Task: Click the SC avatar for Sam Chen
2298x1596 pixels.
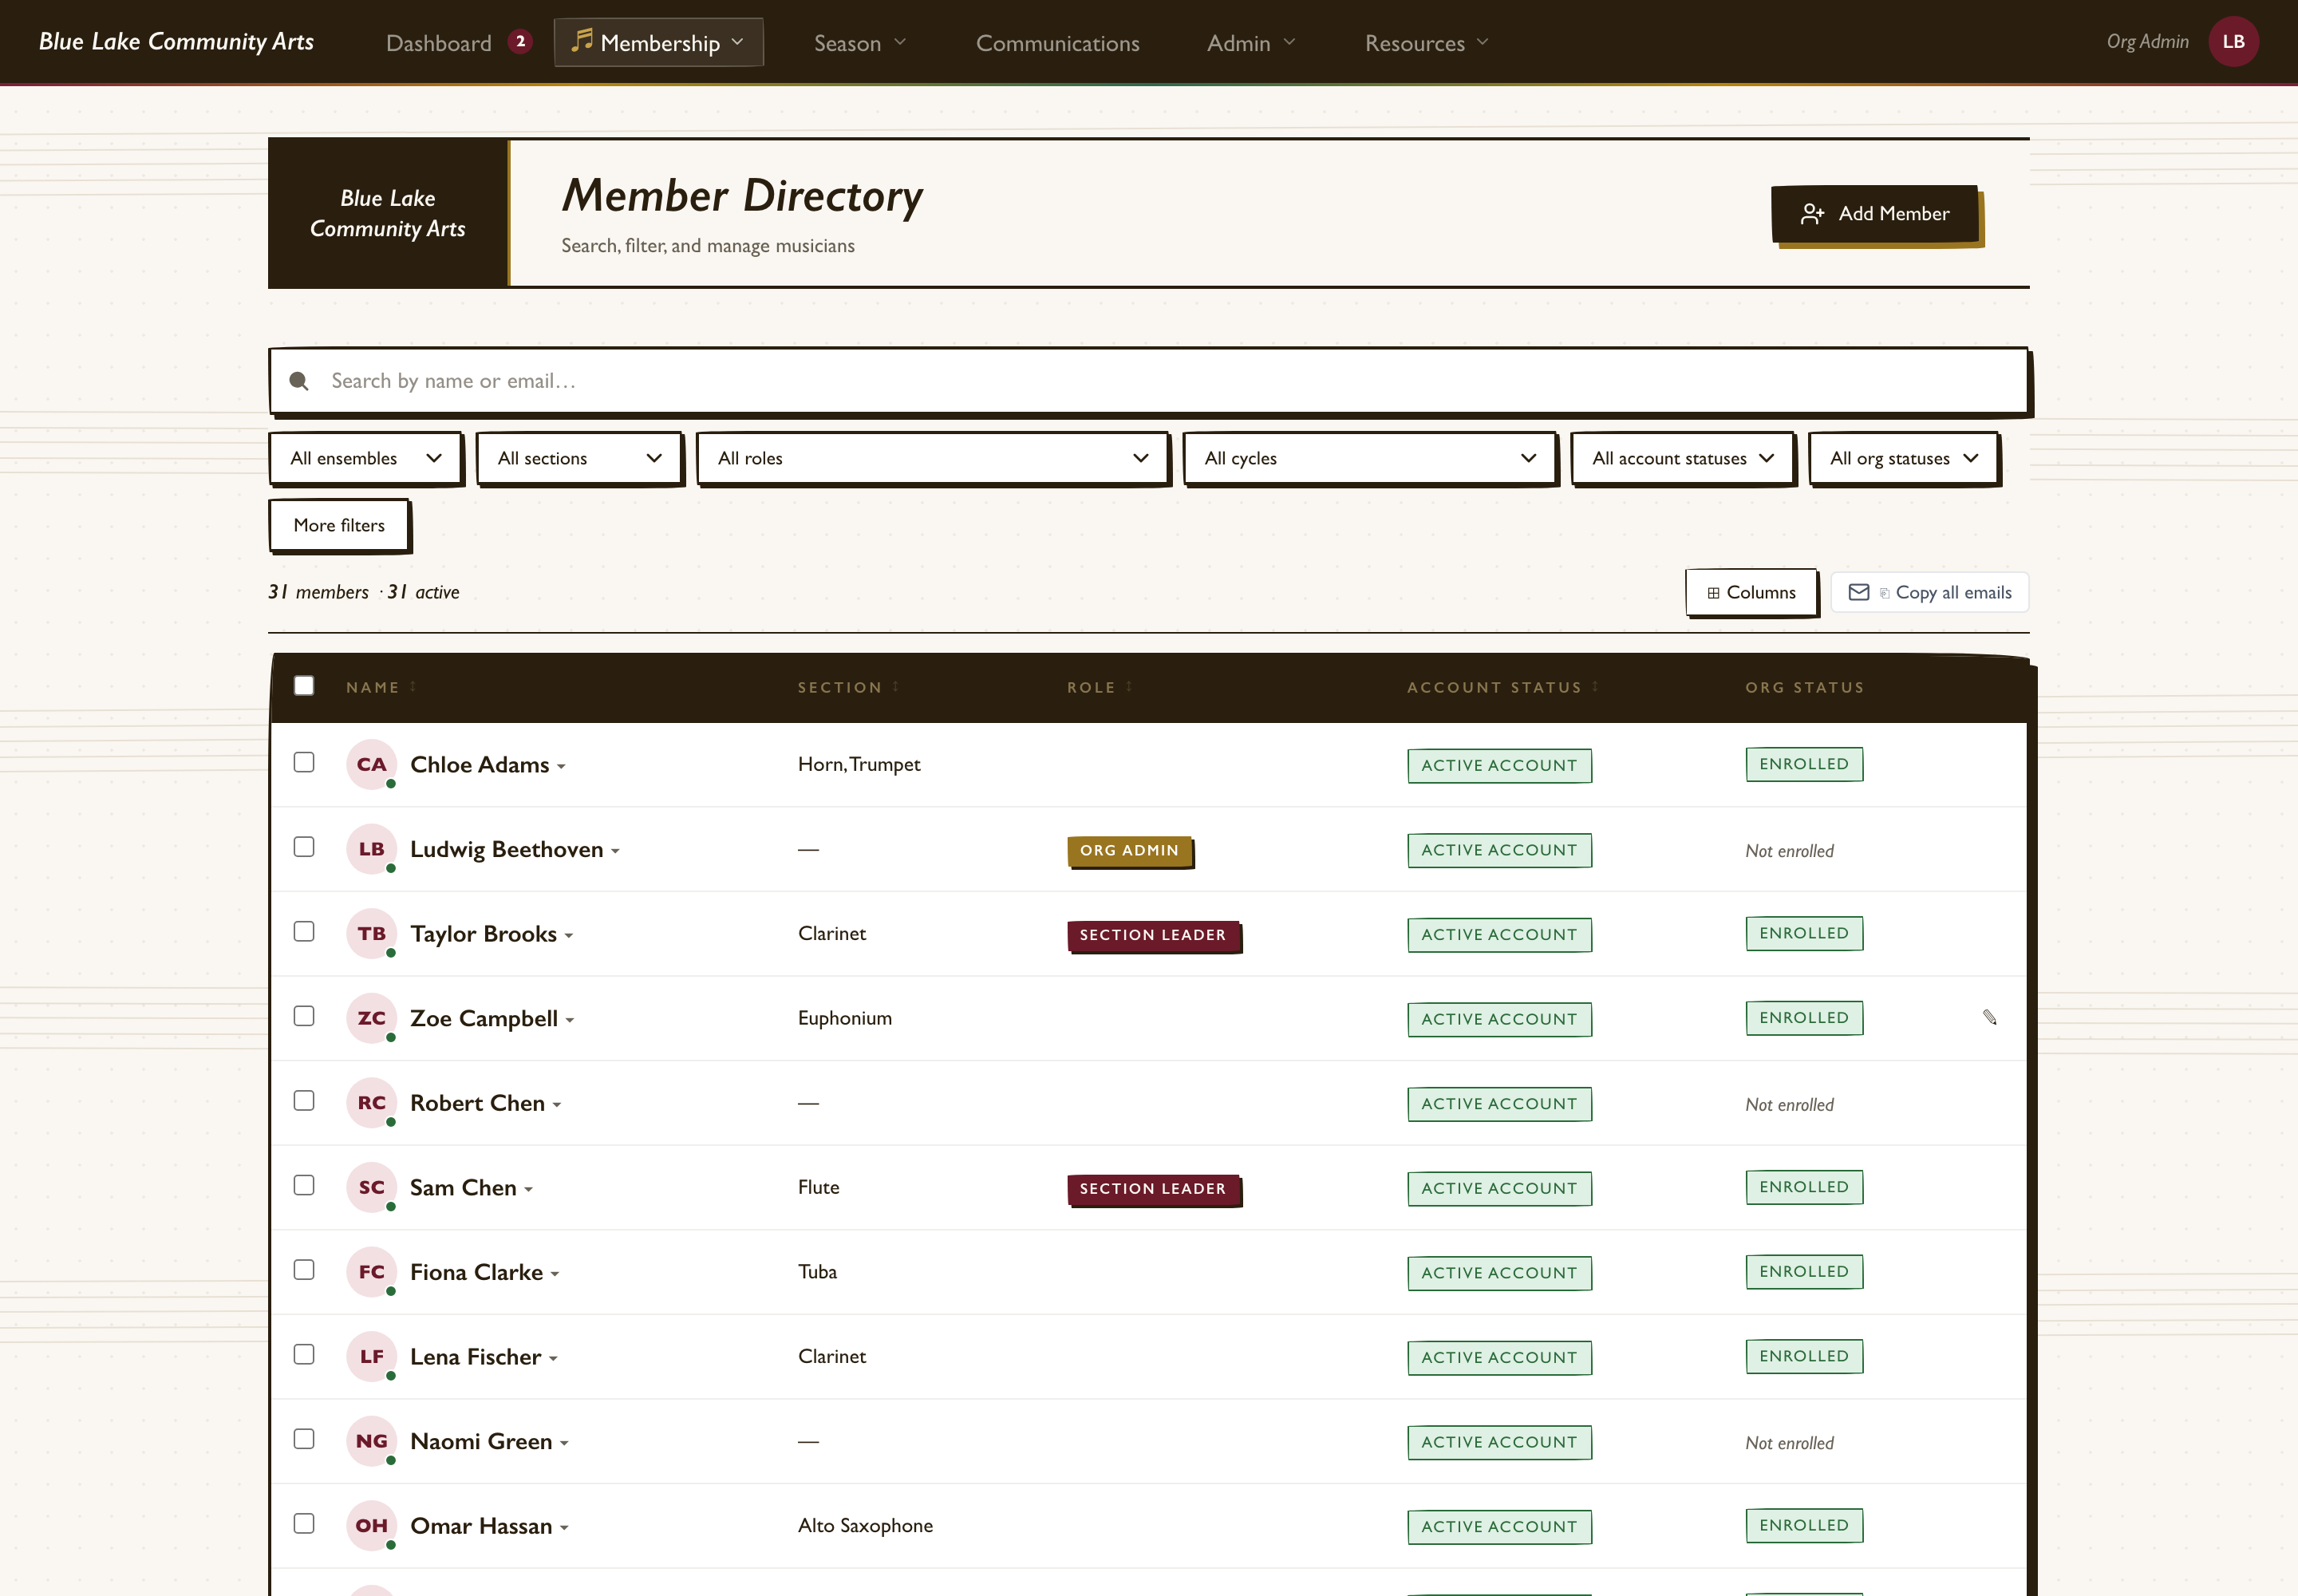Action: 371,1187
